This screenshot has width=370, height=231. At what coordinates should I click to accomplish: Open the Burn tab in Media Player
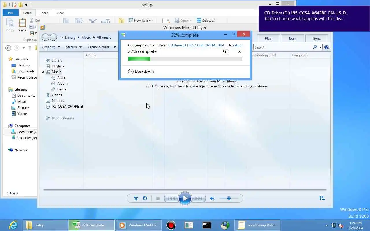(x=293, y=38)
